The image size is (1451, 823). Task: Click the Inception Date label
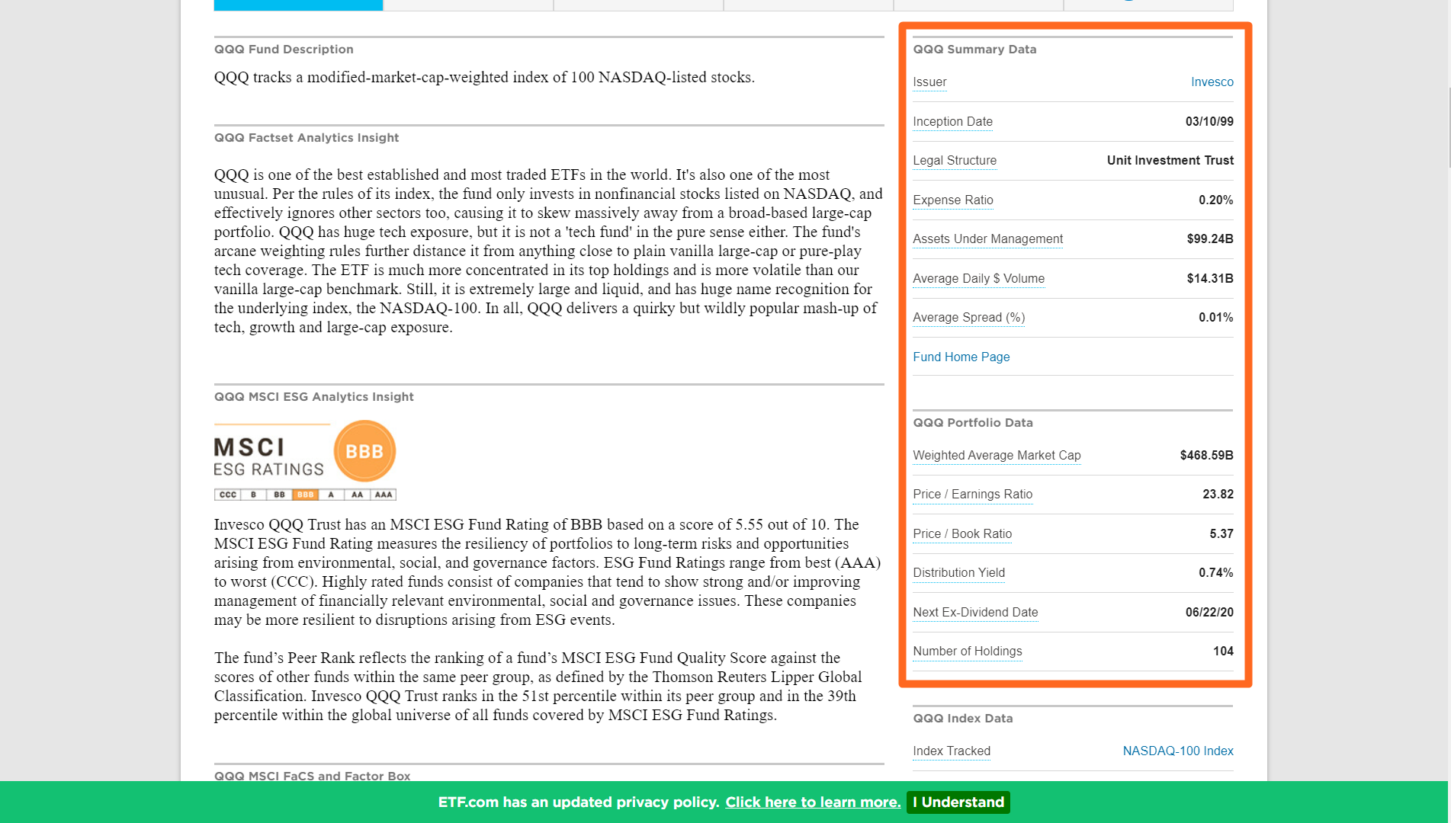[x=952, y=121]
